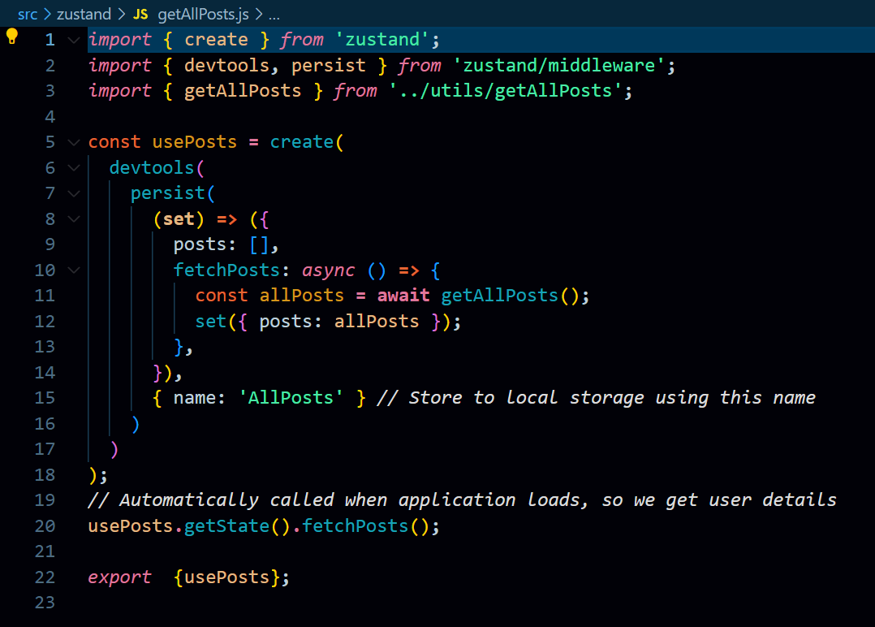Select line 20 via its line number

click(x=45, y=526)
